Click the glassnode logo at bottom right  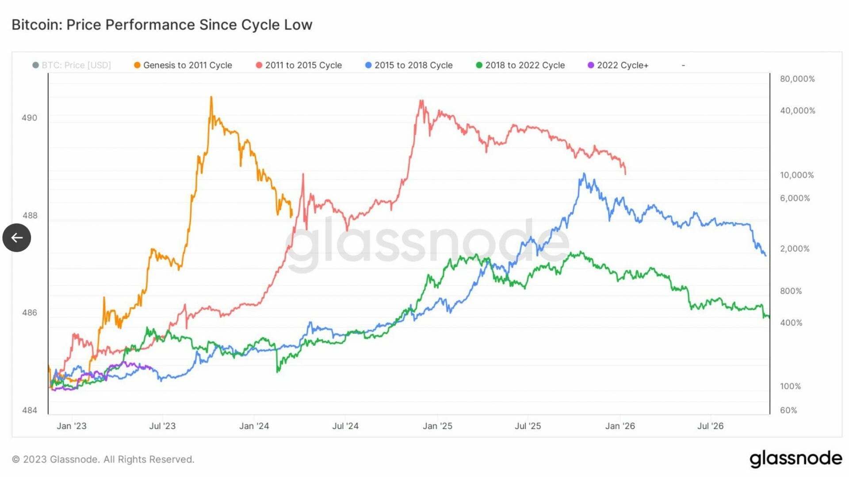point(795,459)
